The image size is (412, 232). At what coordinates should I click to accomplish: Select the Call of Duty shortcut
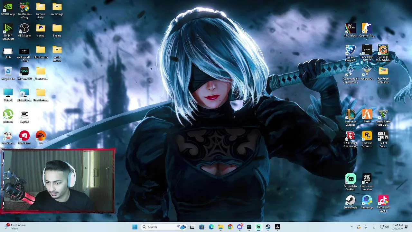click(383, 140)
